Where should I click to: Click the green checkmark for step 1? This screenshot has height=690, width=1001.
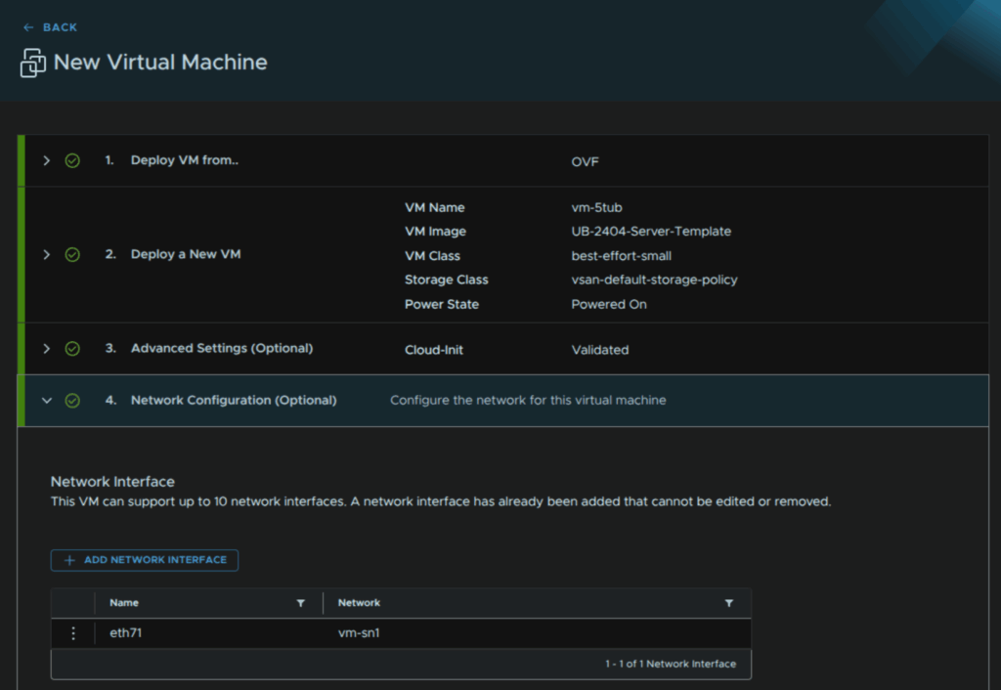click(72, 160)
